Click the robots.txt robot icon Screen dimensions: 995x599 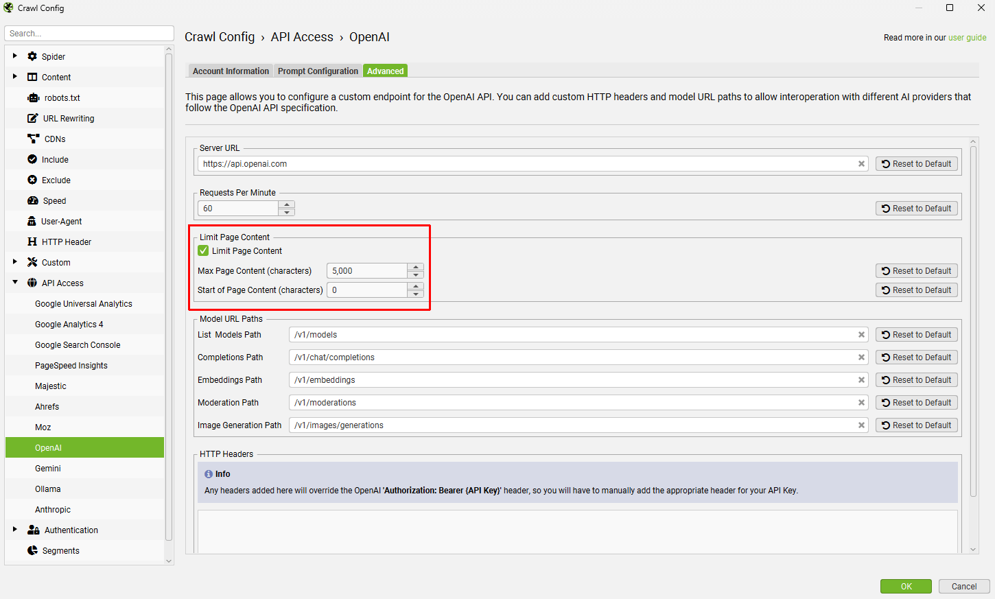[33, 97]
